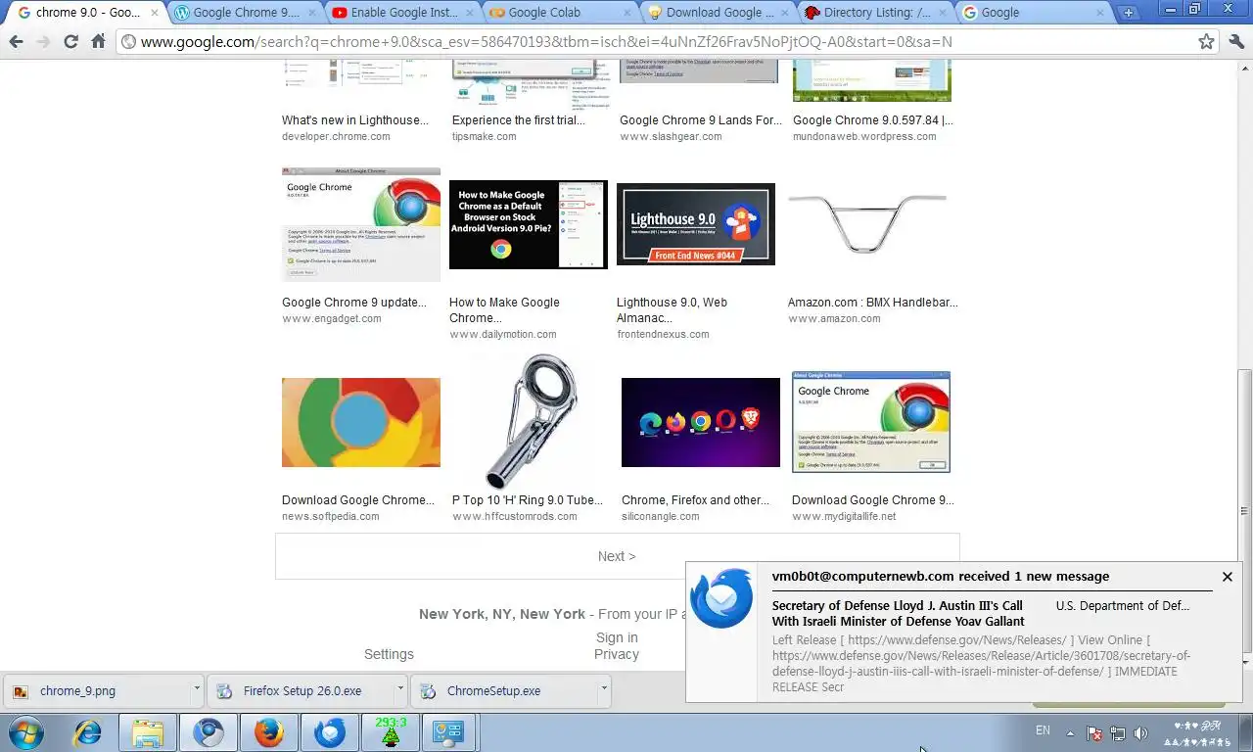Click the Thunderbird logo in the notification

click(721, 598)
